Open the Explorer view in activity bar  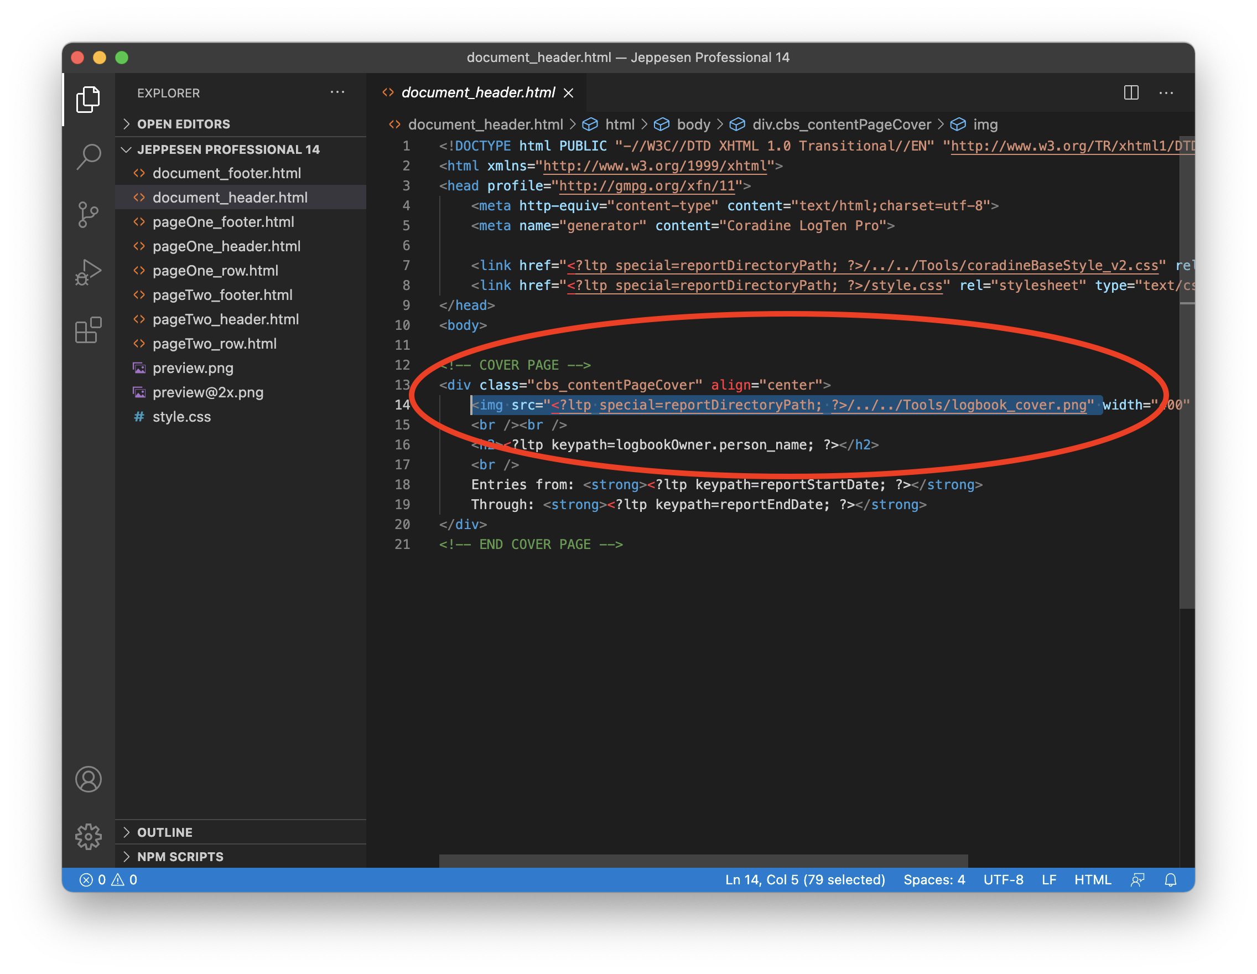[x=88, y=99]
